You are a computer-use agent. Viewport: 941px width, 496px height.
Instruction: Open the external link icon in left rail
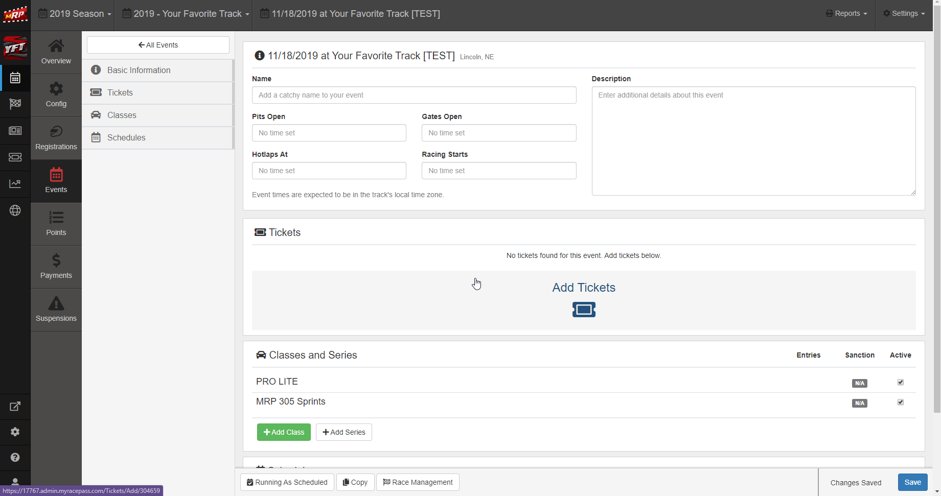coord(15,407)
